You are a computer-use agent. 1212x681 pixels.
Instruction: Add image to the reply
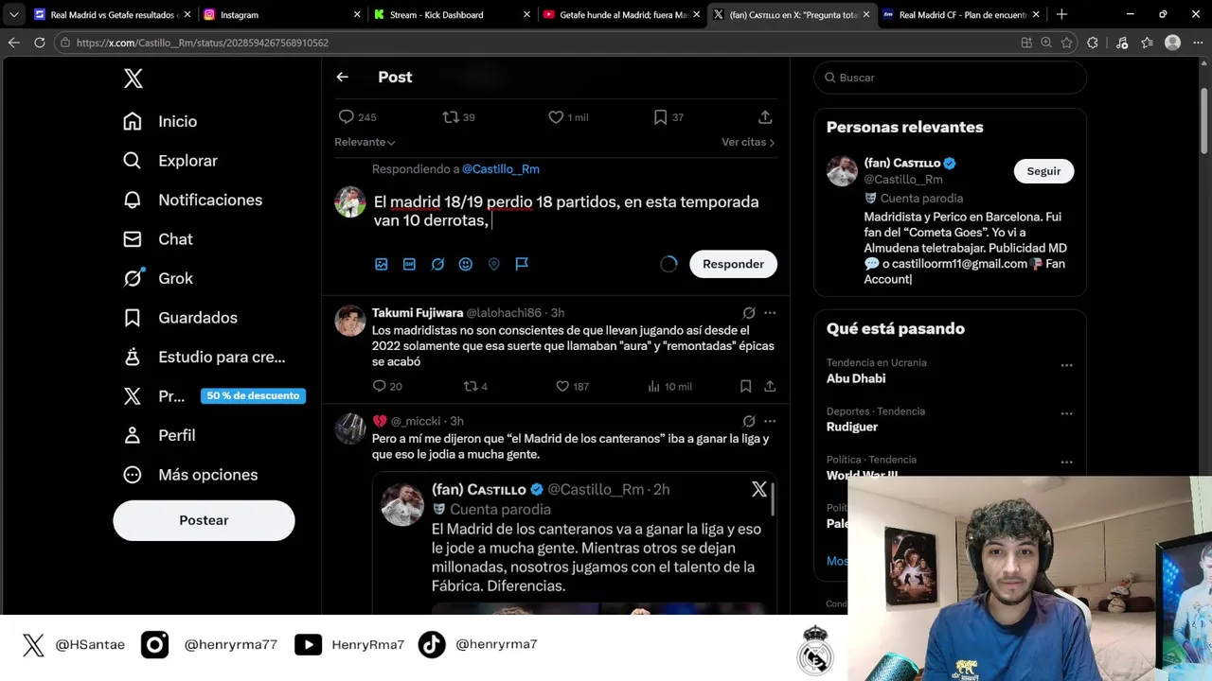[381, 264]
